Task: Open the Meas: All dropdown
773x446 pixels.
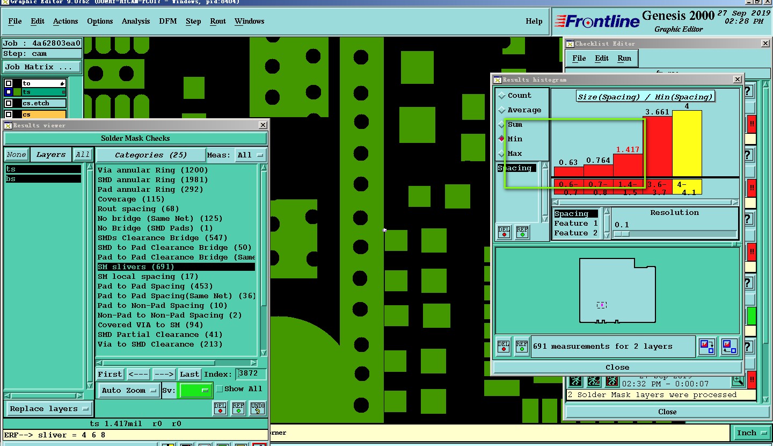Action: tap(251, 155)
